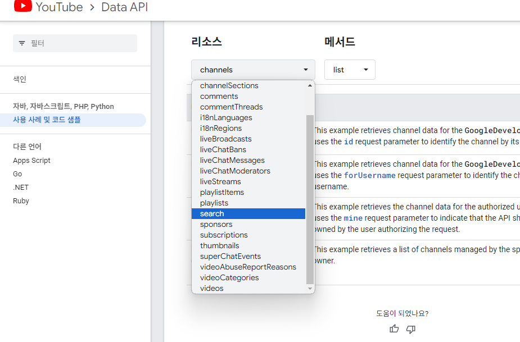Click the YouTube breadcrumb link in header
The image size is (520, 342).
tap(59, 7)
